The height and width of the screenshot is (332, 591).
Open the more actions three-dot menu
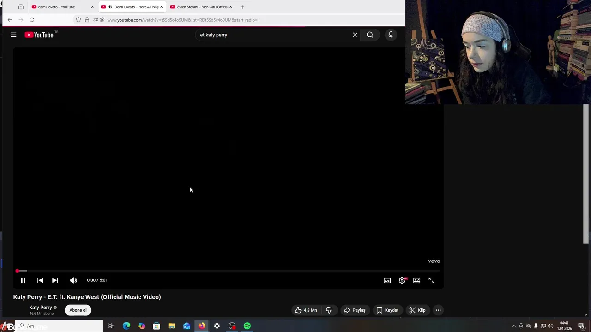tap(438, 310)
